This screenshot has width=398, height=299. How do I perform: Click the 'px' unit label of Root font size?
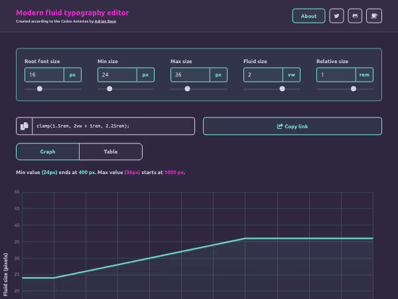72,74
